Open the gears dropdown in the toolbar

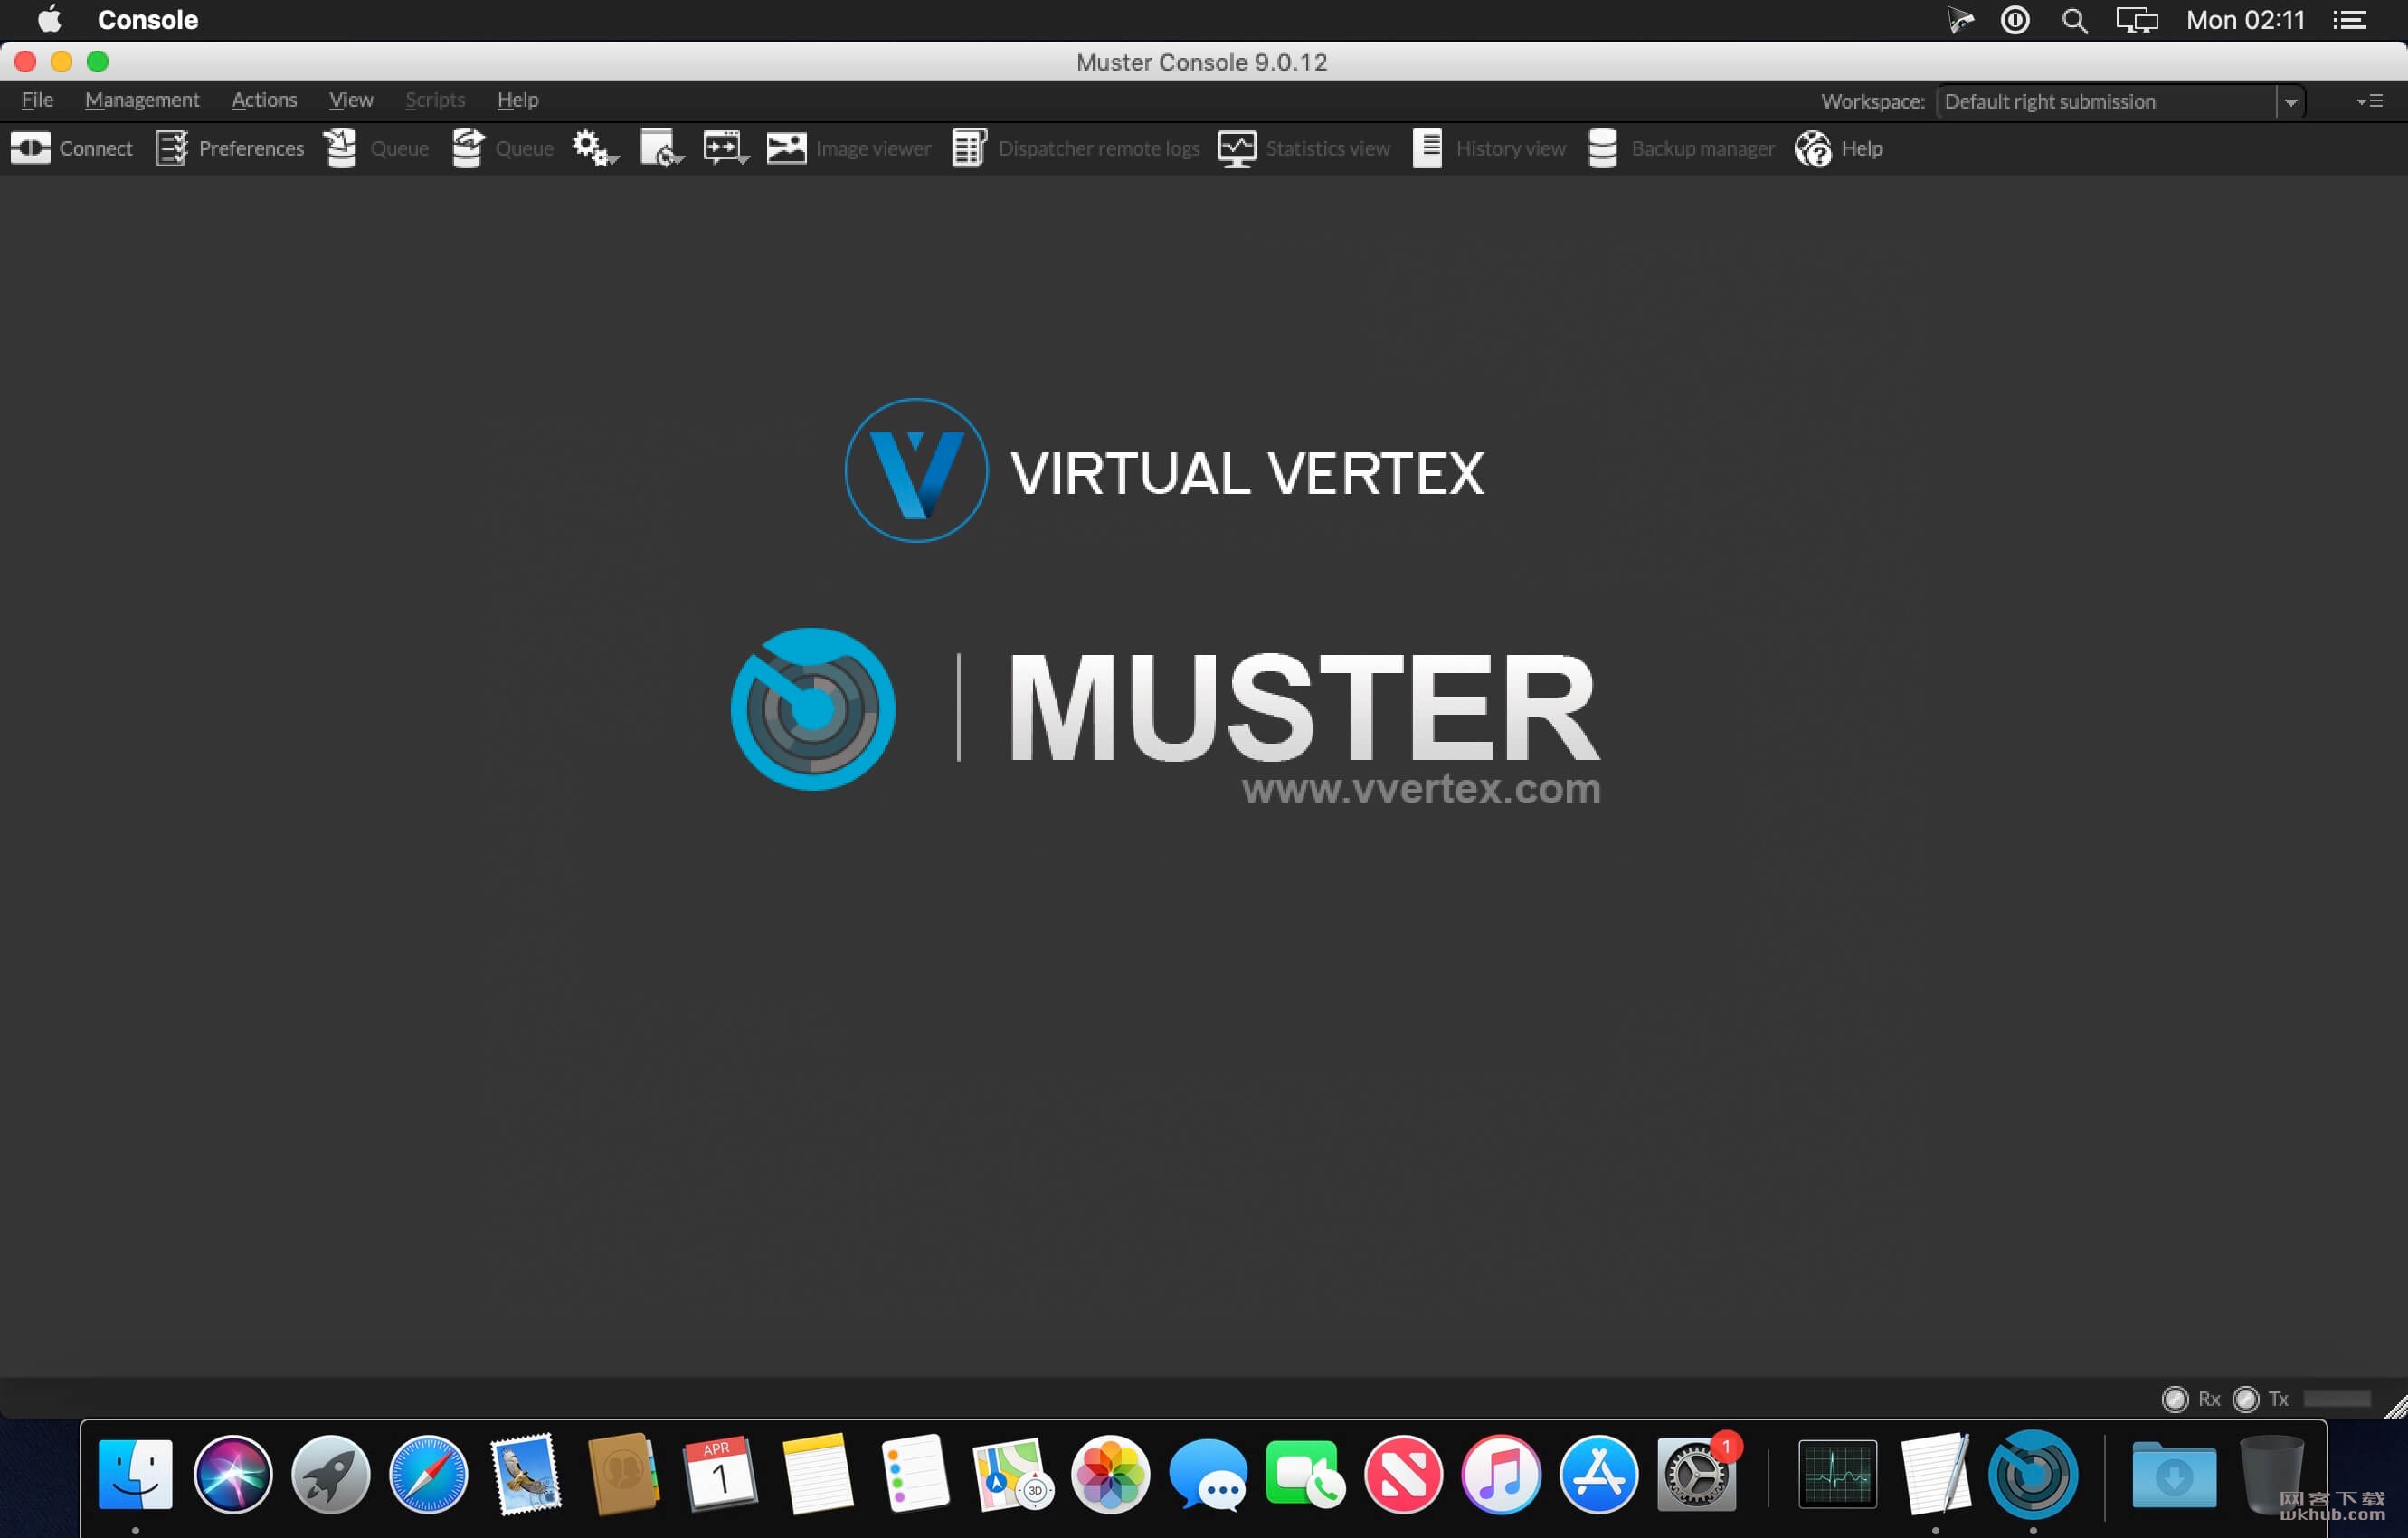tap(596, 149)
